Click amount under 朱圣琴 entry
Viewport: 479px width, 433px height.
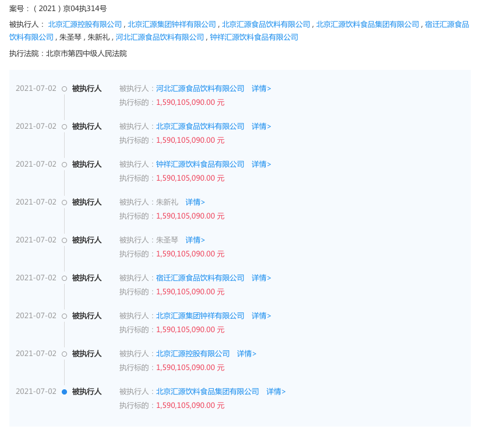[x=191, y=254]
